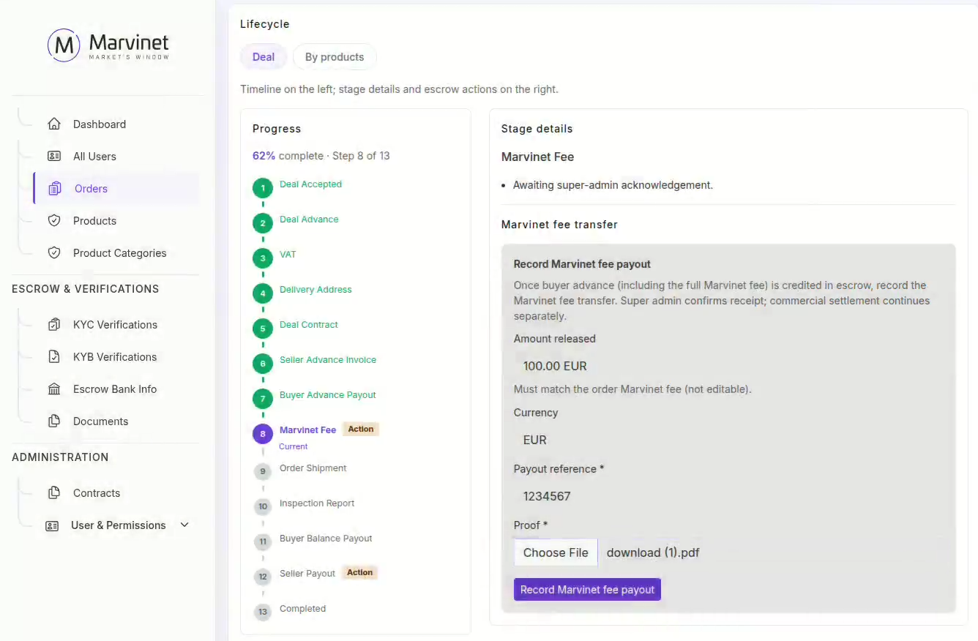The image size is (978, 641).
Task: Click the Orders clipboard icon
Action: 55,189
